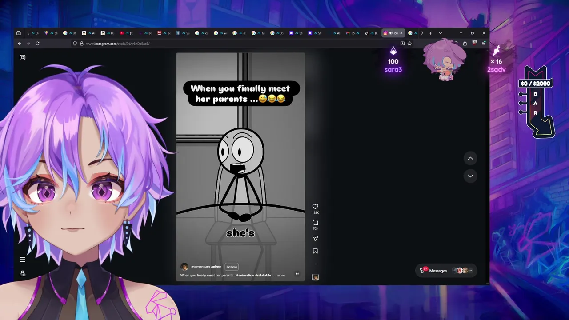Viewport: 569px width, 320px height.
Task: Go back with the browser back arrow
Action: (x=20, y=44)
